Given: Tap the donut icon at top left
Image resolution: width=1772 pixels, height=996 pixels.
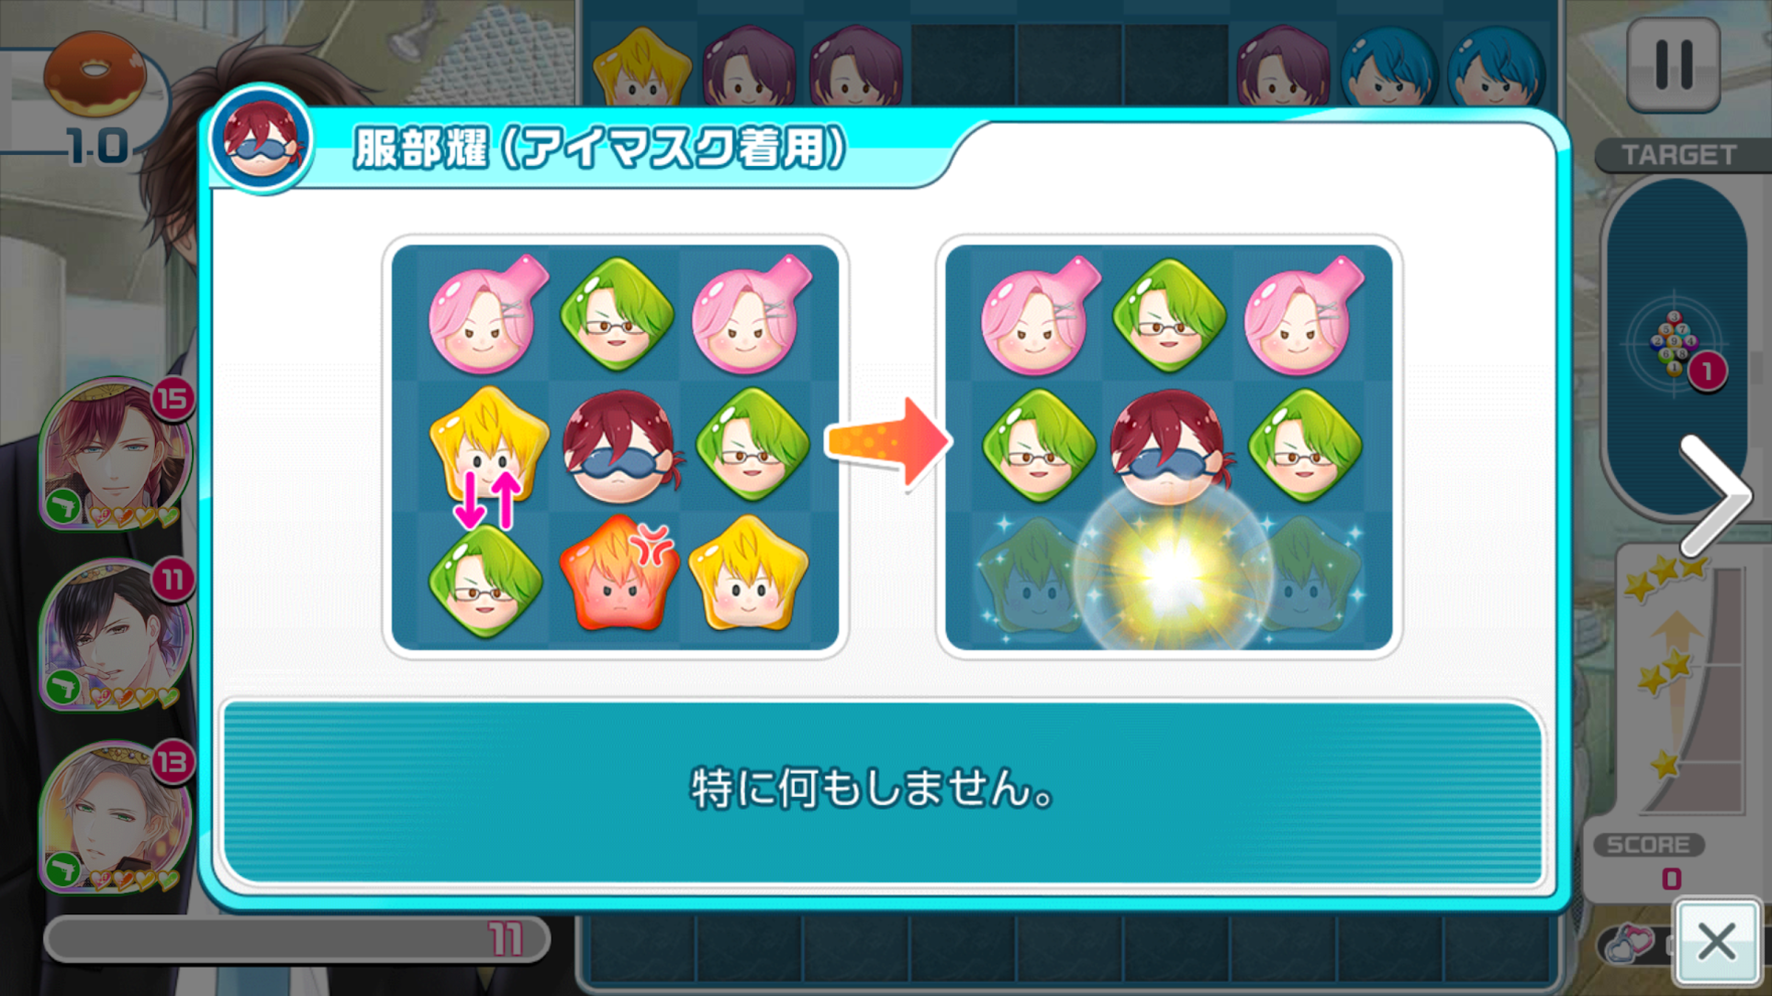Looking at the screenshot, I should (95, 73).
